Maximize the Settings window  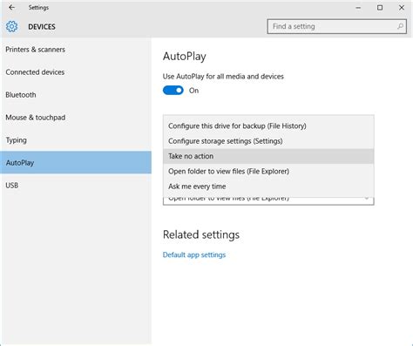click(380, 8)
